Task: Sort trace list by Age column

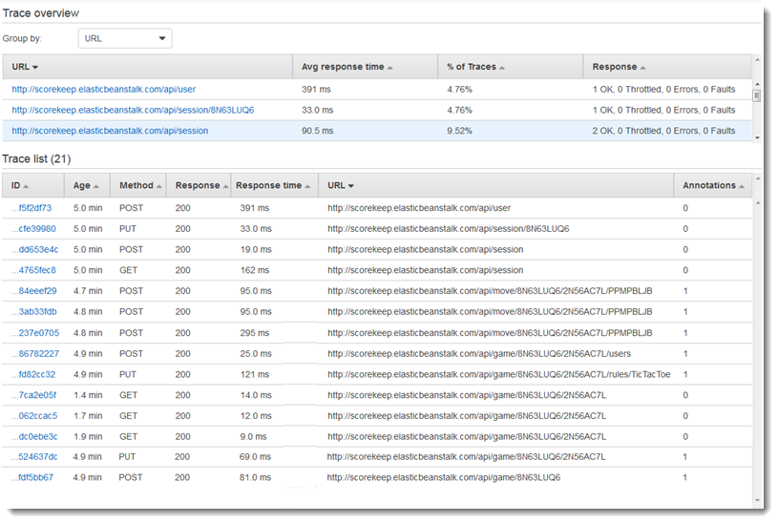Action: pos(86,185)
